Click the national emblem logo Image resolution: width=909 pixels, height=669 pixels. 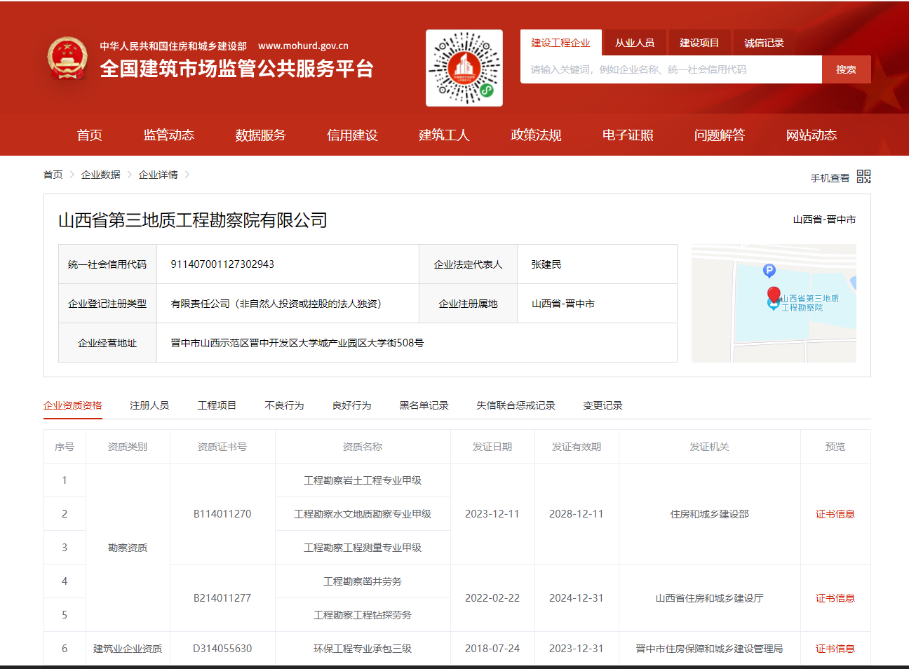coord(67,58)
